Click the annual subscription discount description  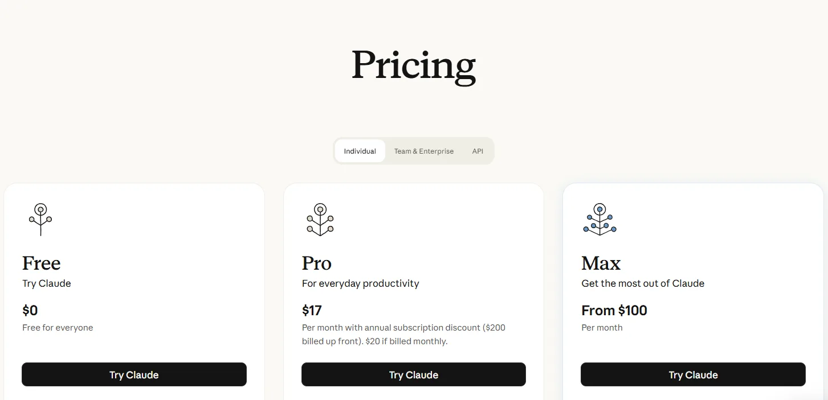point(403,335)
